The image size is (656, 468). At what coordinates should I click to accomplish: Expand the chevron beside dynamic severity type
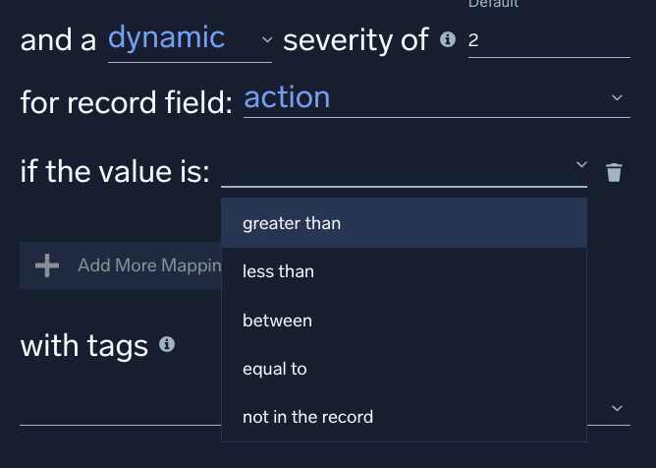tap(267, 40)
